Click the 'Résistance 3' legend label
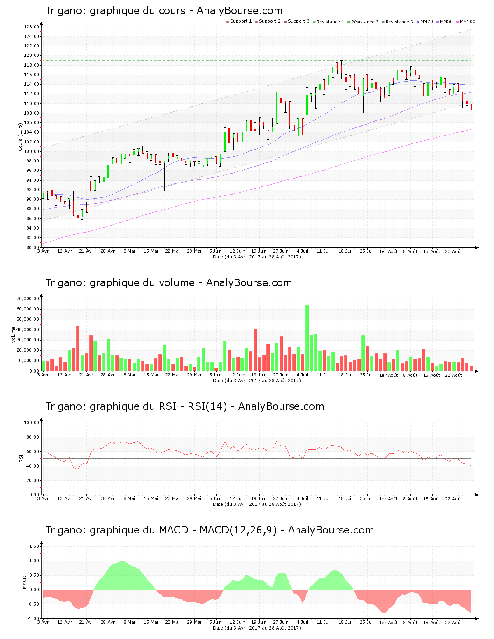 tap(399, 22)
